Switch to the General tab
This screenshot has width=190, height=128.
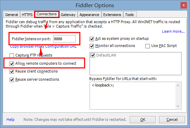[x=12, y=15]
